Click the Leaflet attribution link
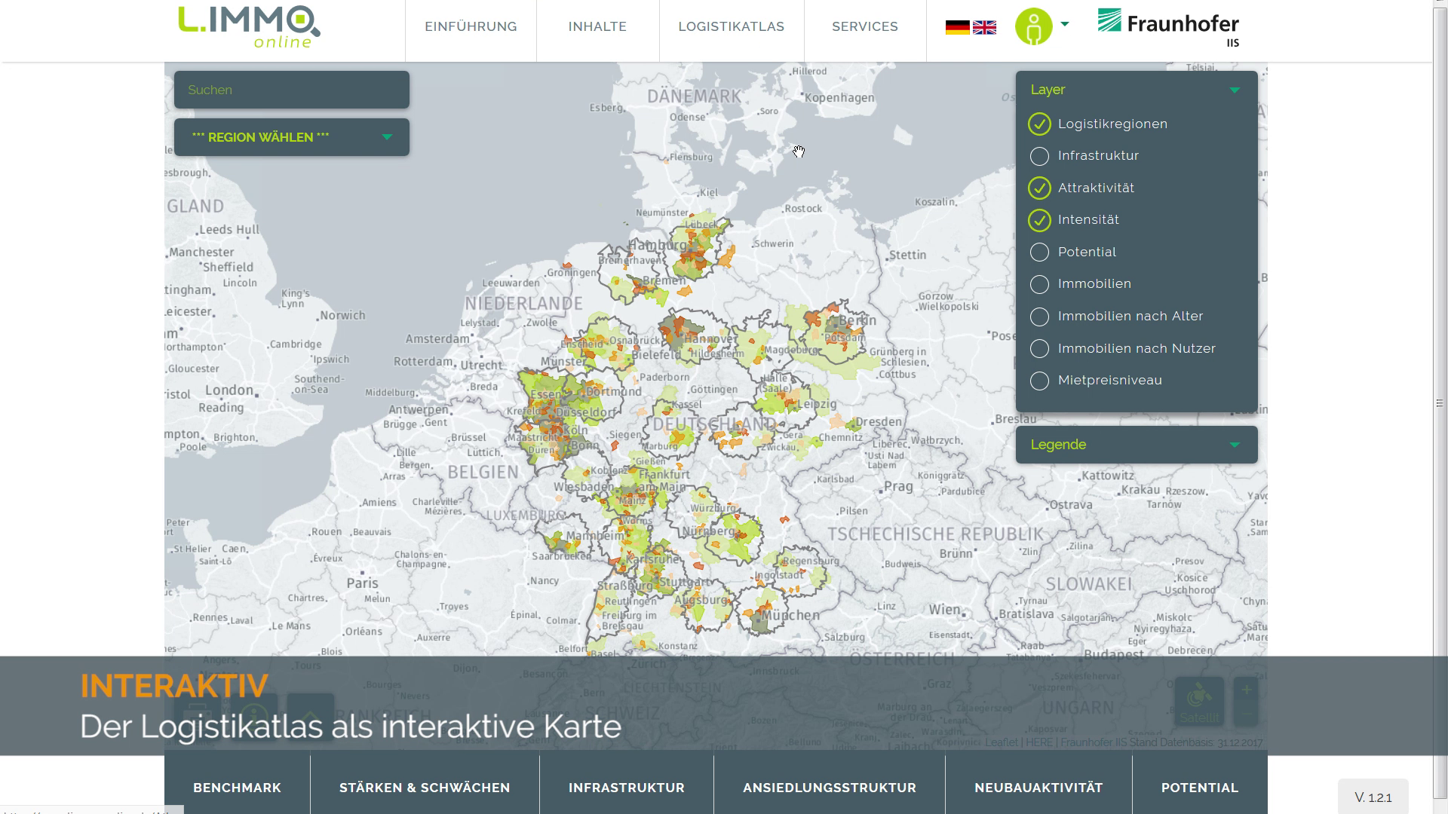 pyautogui.click(x=1002, y=743)
